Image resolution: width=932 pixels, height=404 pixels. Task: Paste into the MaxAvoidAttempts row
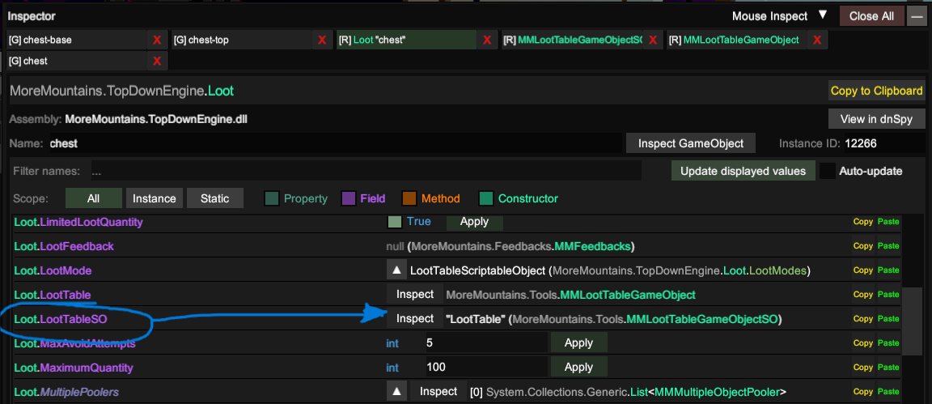888,342
